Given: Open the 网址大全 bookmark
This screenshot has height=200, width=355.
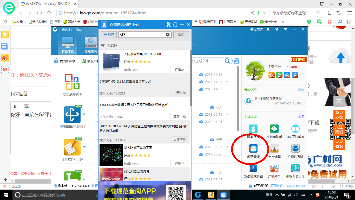Looking at the screenshot, I should tap(72, 22).
